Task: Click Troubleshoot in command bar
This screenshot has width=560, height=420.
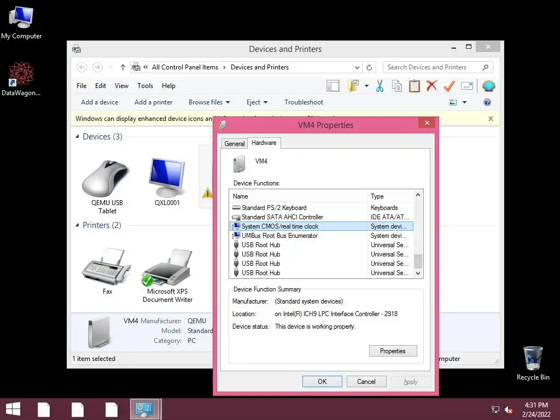Action: (304, 102)
